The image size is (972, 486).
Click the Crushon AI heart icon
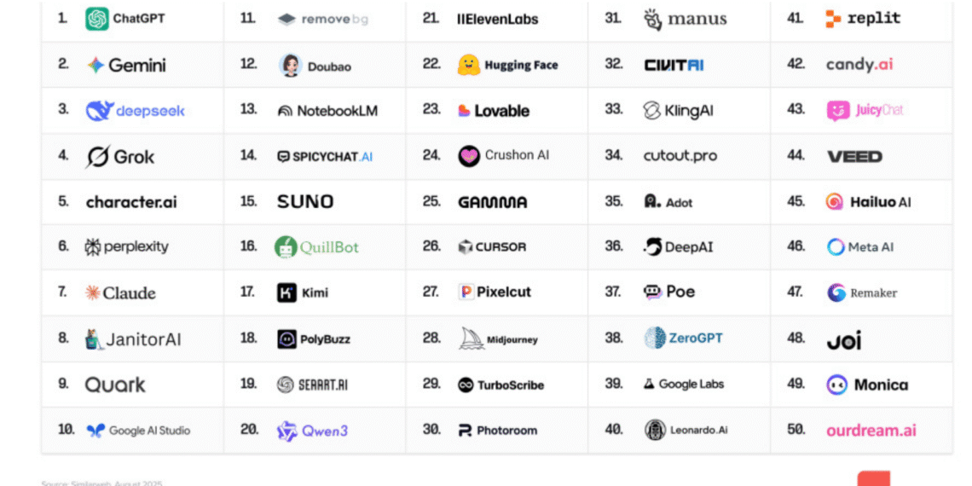(x=469, y=156)
